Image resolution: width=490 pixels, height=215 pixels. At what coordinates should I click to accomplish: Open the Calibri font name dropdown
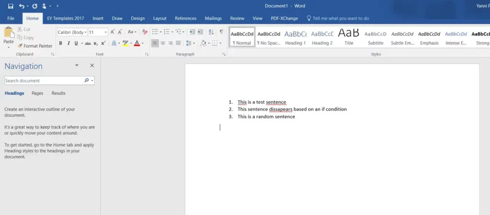86,32
